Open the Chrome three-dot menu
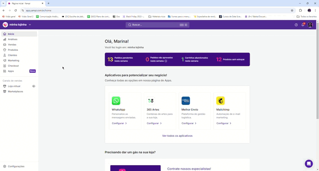319x171 pixels. point(315,10)
